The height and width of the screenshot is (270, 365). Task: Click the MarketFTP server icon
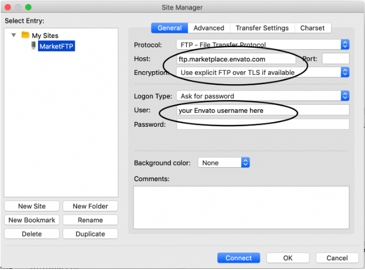34,46
